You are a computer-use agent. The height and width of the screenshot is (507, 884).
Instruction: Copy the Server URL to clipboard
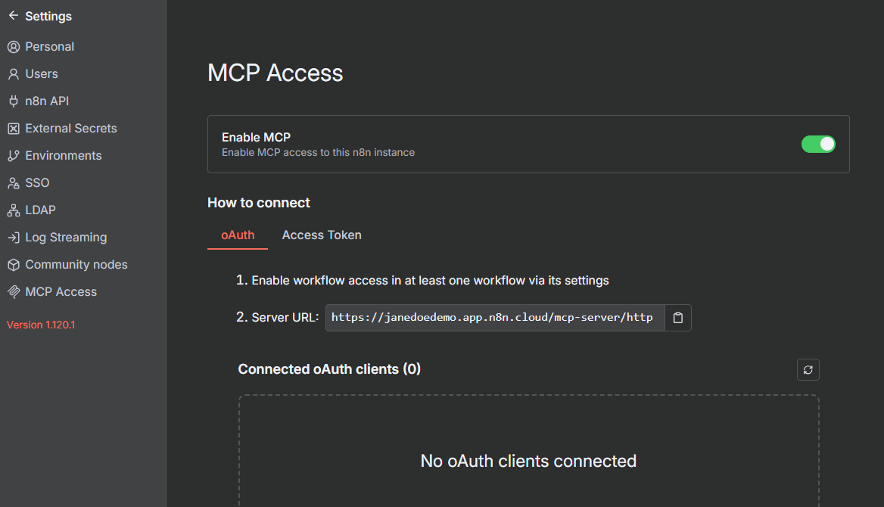677,317
